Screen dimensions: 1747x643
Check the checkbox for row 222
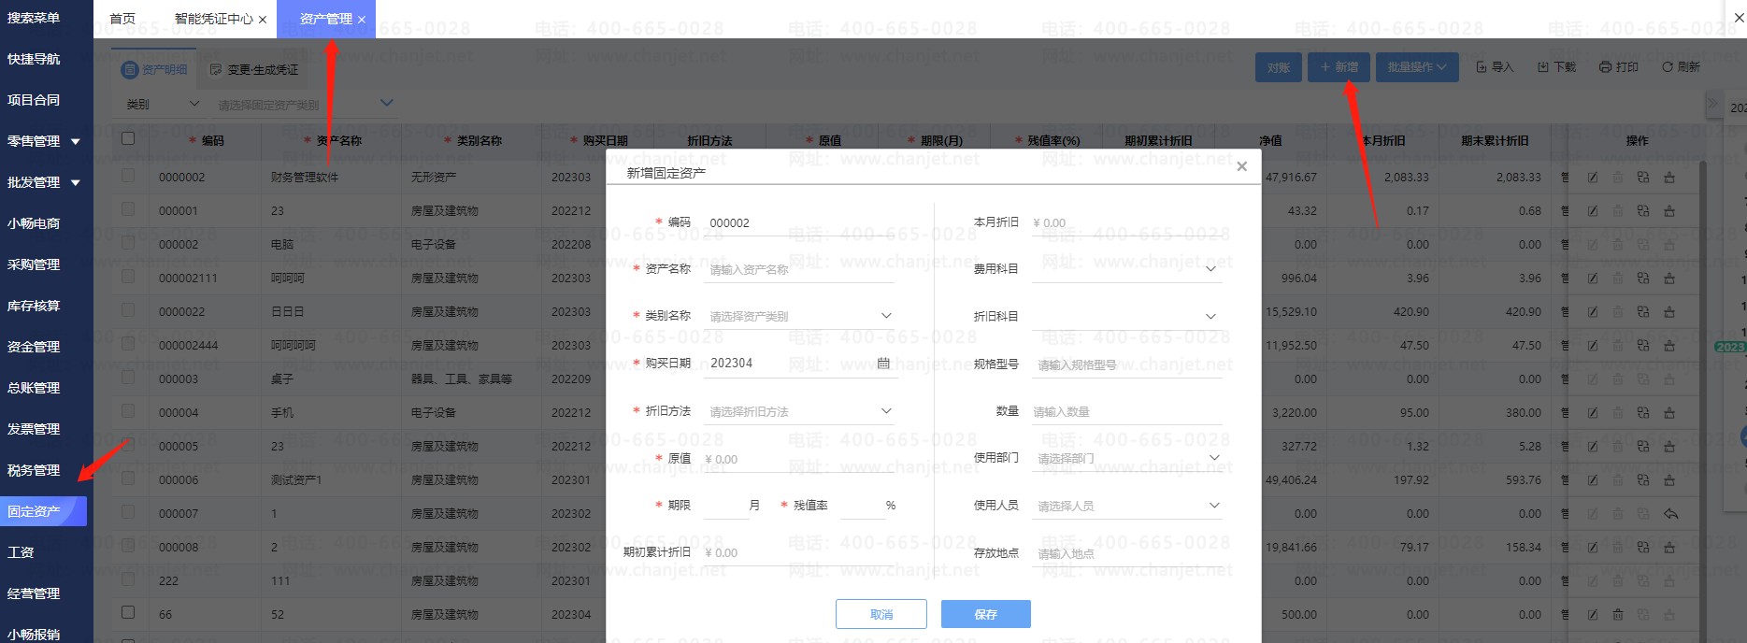(x=128, y=579)
